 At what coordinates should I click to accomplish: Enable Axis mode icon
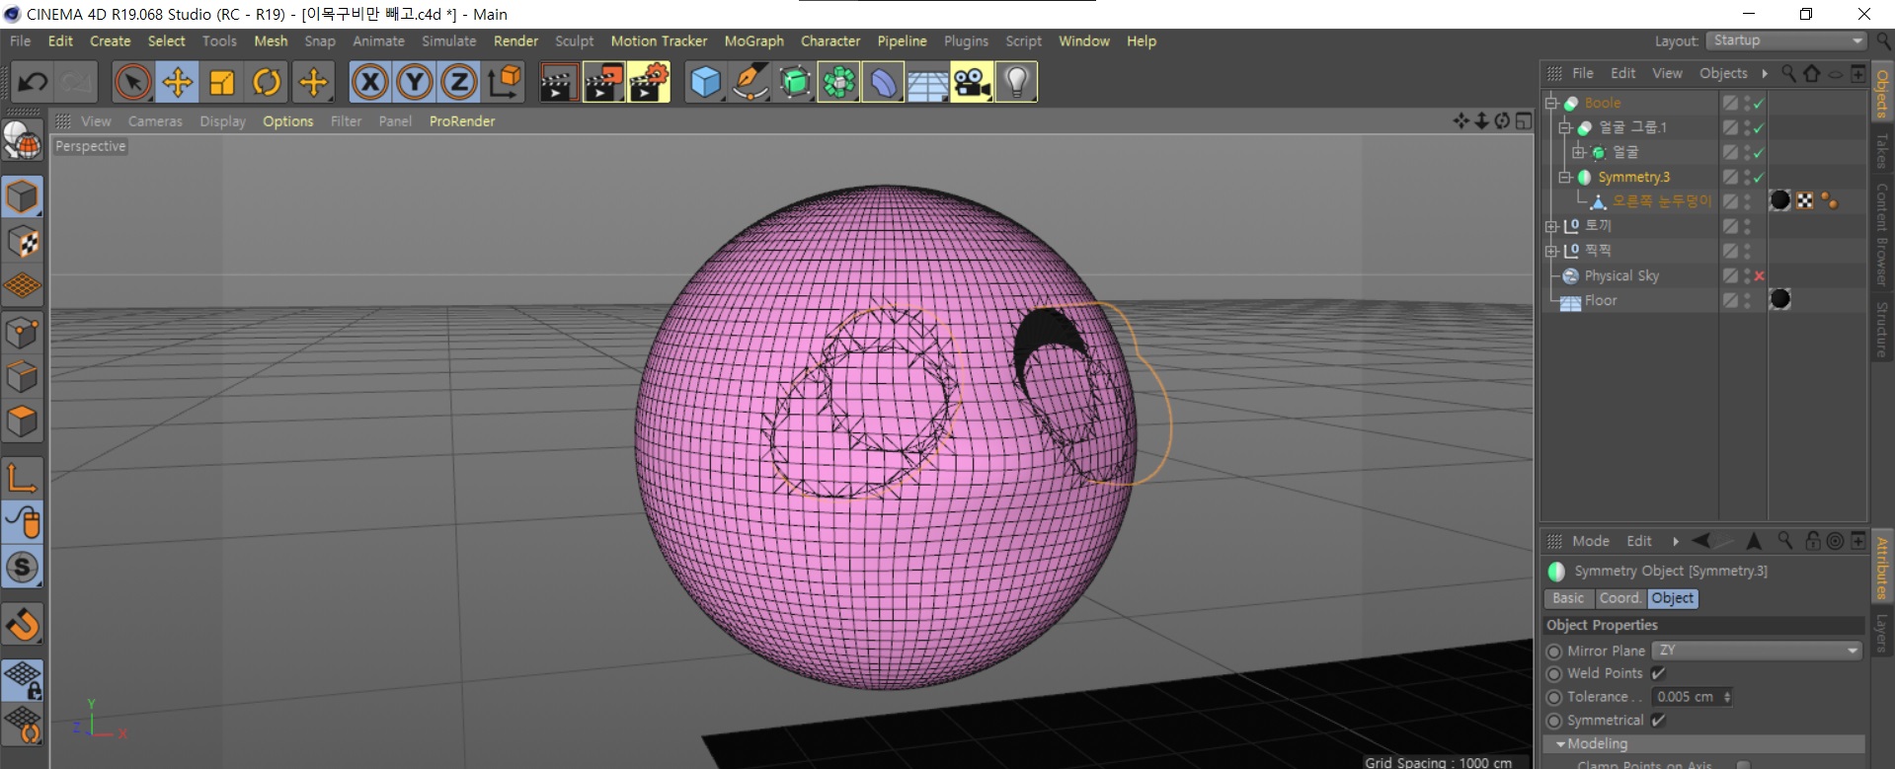(x=22, y=479)
